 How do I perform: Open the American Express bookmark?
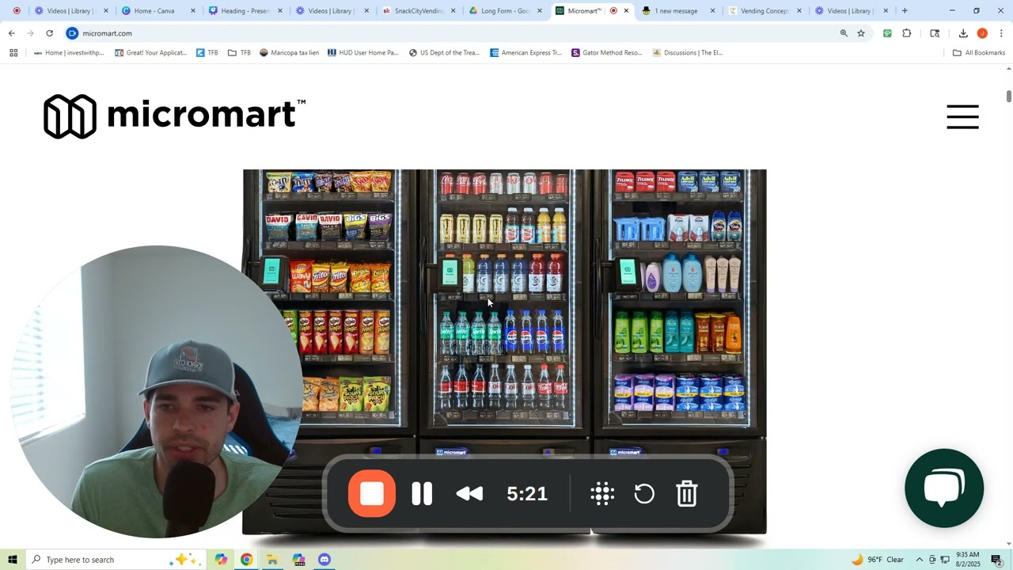pos(525,53)
